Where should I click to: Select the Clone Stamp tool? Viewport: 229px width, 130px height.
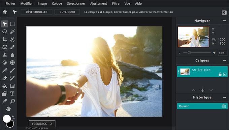[x=4, y=55]
